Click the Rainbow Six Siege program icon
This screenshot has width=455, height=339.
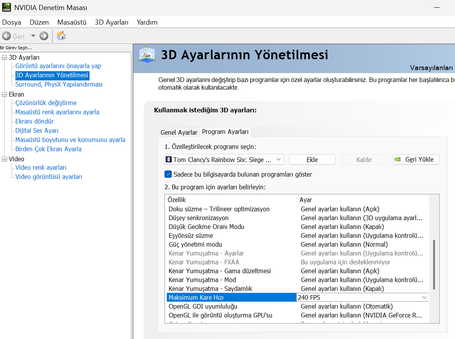tap(168, 159)
